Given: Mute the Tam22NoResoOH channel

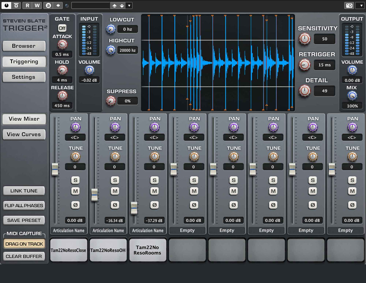Looking at the screenshot, I should coord(115,191).
